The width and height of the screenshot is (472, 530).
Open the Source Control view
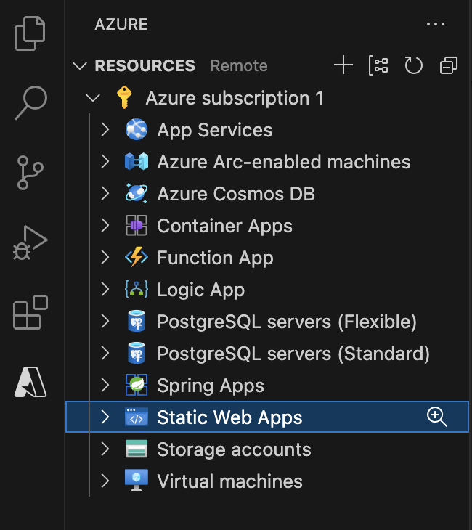pyautogui.click(x=30, y=173)
